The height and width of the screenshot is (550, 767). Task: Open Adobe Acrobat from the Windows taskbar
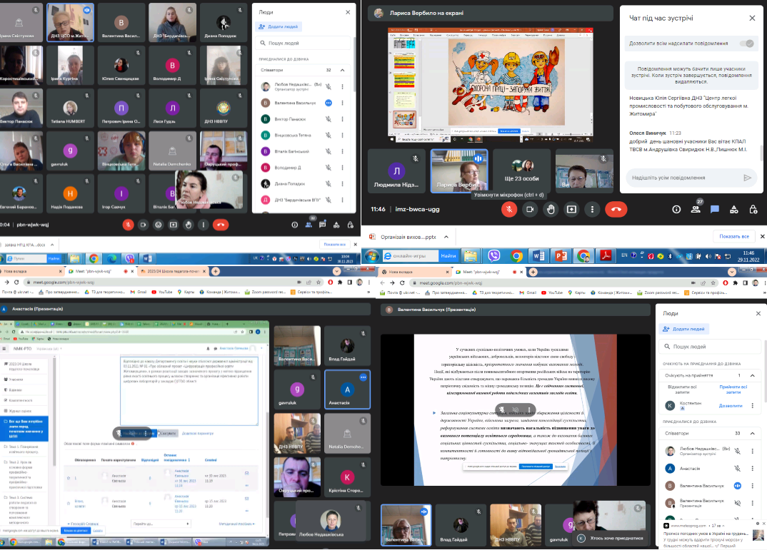(607, 255)
